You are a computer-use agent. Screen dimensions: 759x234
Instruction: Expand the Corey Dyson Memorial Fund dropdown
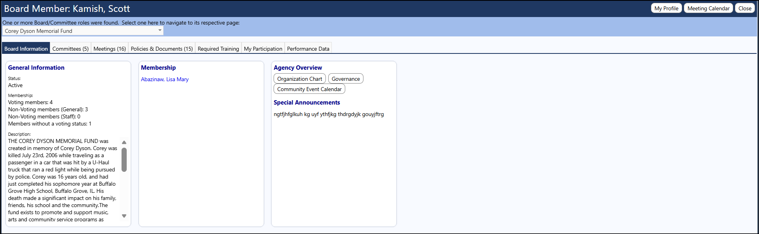click(83, 31)
